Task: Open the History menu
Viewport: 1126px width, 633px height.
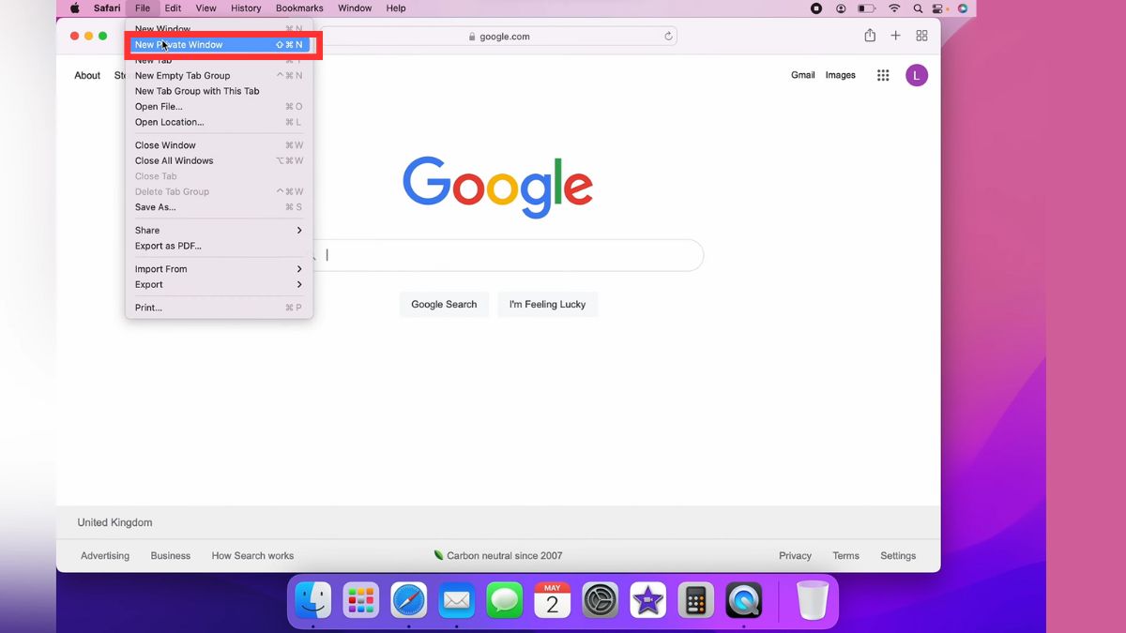Action: 246,8
